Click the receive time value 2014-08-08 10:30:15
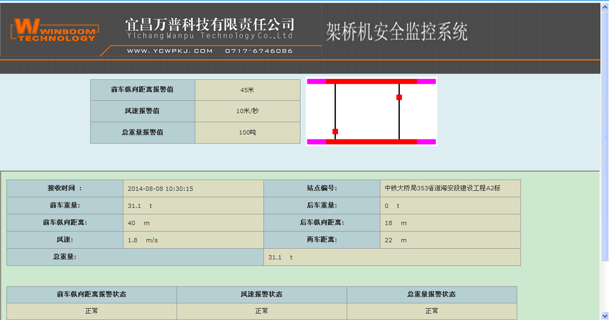This screenshot has width=609, height=320. 160,189
